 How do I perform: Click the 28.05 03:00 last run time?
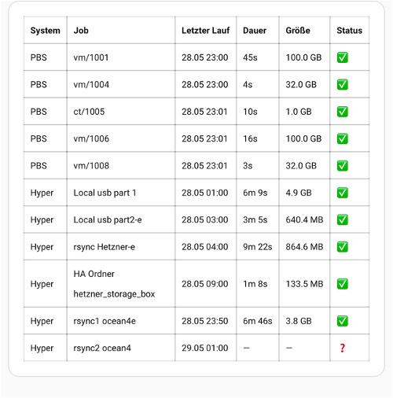pyautogui.click(x=204, y=219)
